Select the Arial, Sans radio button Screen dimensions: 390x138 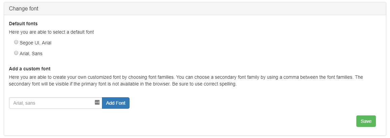tap(16, 53)
